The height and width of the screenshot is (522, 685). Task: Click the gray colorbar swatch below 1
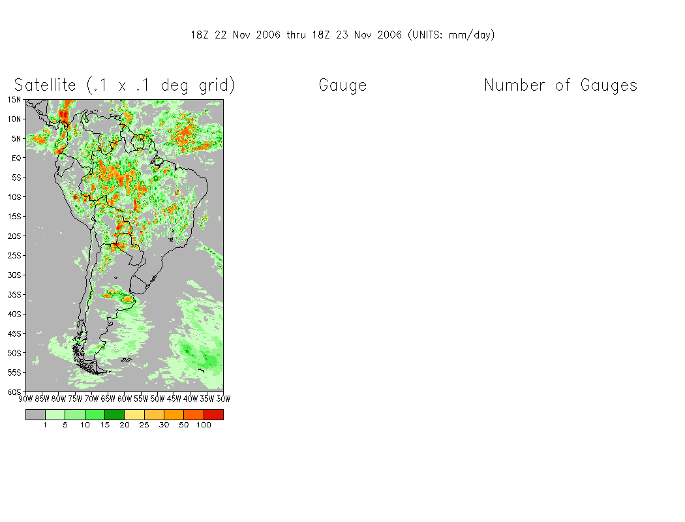tap(35, 414)
